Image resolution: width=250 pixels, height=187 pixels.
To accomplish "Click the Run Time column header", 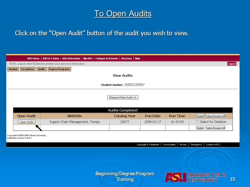I will click(177, 116).
